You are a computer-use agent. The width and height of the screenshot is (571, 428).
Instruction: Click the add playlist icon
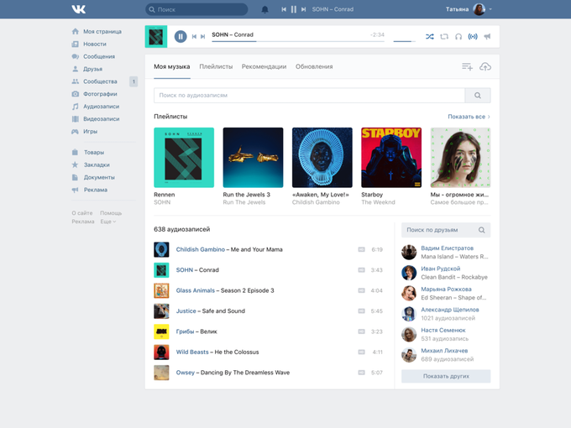[468, 66]
